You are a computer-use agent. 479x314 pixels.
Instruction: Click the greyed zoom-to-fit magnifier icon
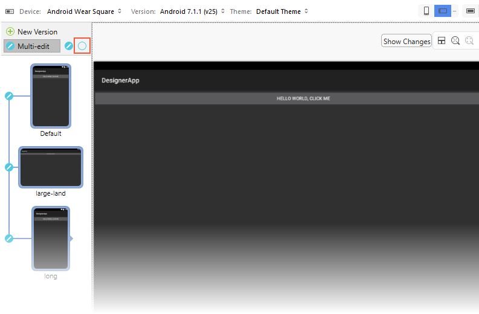[x=469, y=40]
